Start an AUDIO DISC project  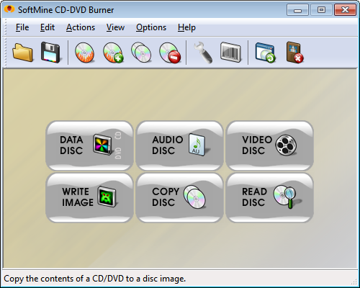click(x=179, y=145)
